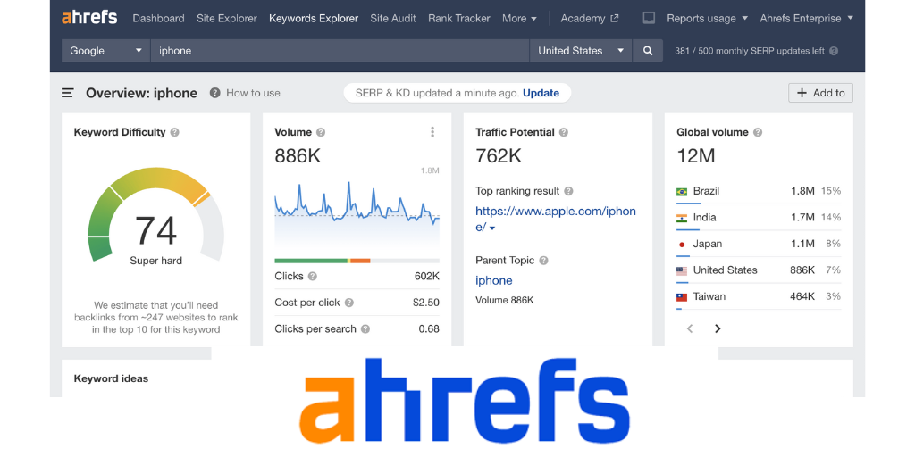Go to previous page of global volume countries
This screenshot has width=915, height=457.
690,328
